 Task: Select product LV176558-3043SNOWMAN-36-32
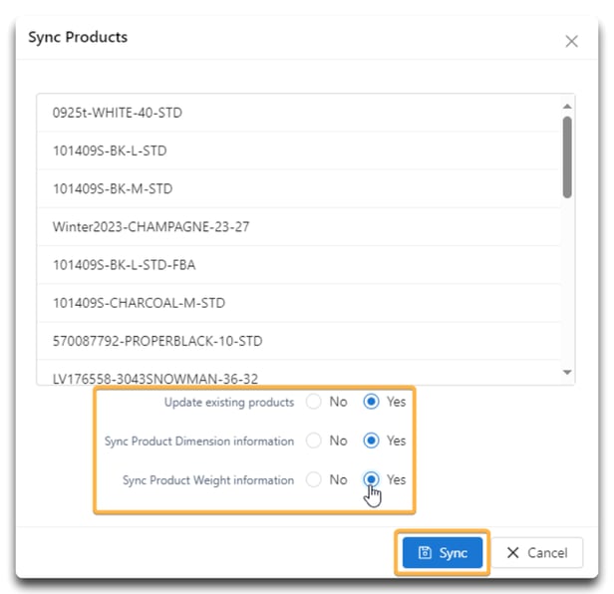coord(299,373)
